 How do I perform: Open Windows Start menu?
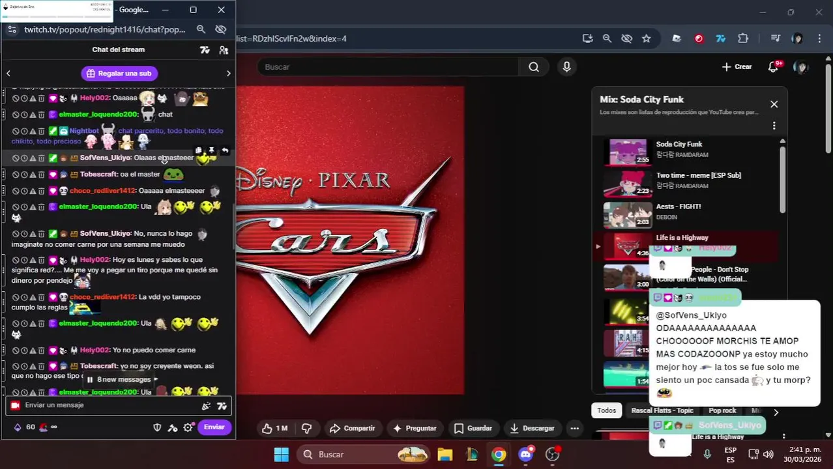click(281, 455)
